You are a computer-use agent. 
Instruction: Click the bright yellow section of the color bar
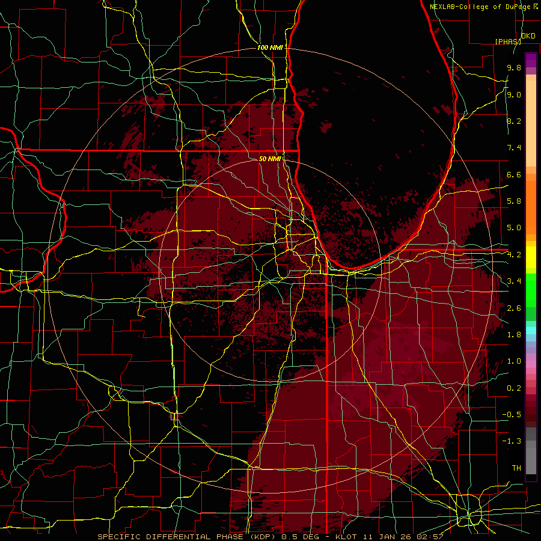coord(531,257)
